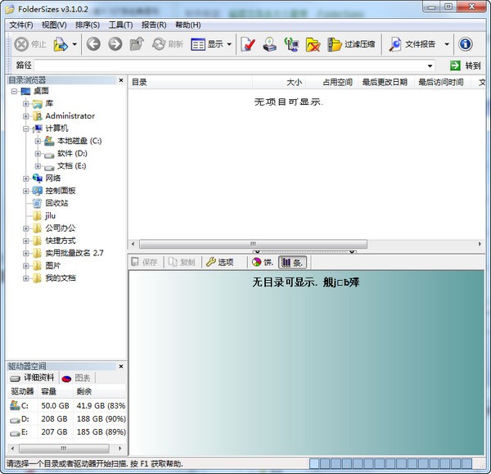Open the path combo box dropdown
Viewport: 491px width, 474px height.
click(x=430, y=65)
